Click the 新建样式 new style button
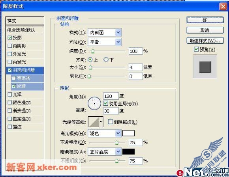 [205, 41]
